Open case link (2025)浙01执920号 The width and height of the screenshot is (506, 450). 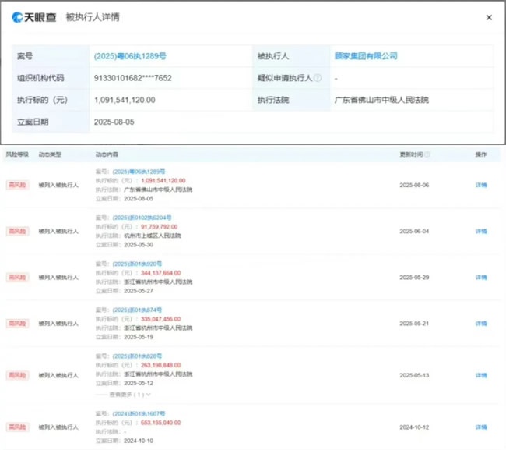pyautogui.click(x=137, y=264)
